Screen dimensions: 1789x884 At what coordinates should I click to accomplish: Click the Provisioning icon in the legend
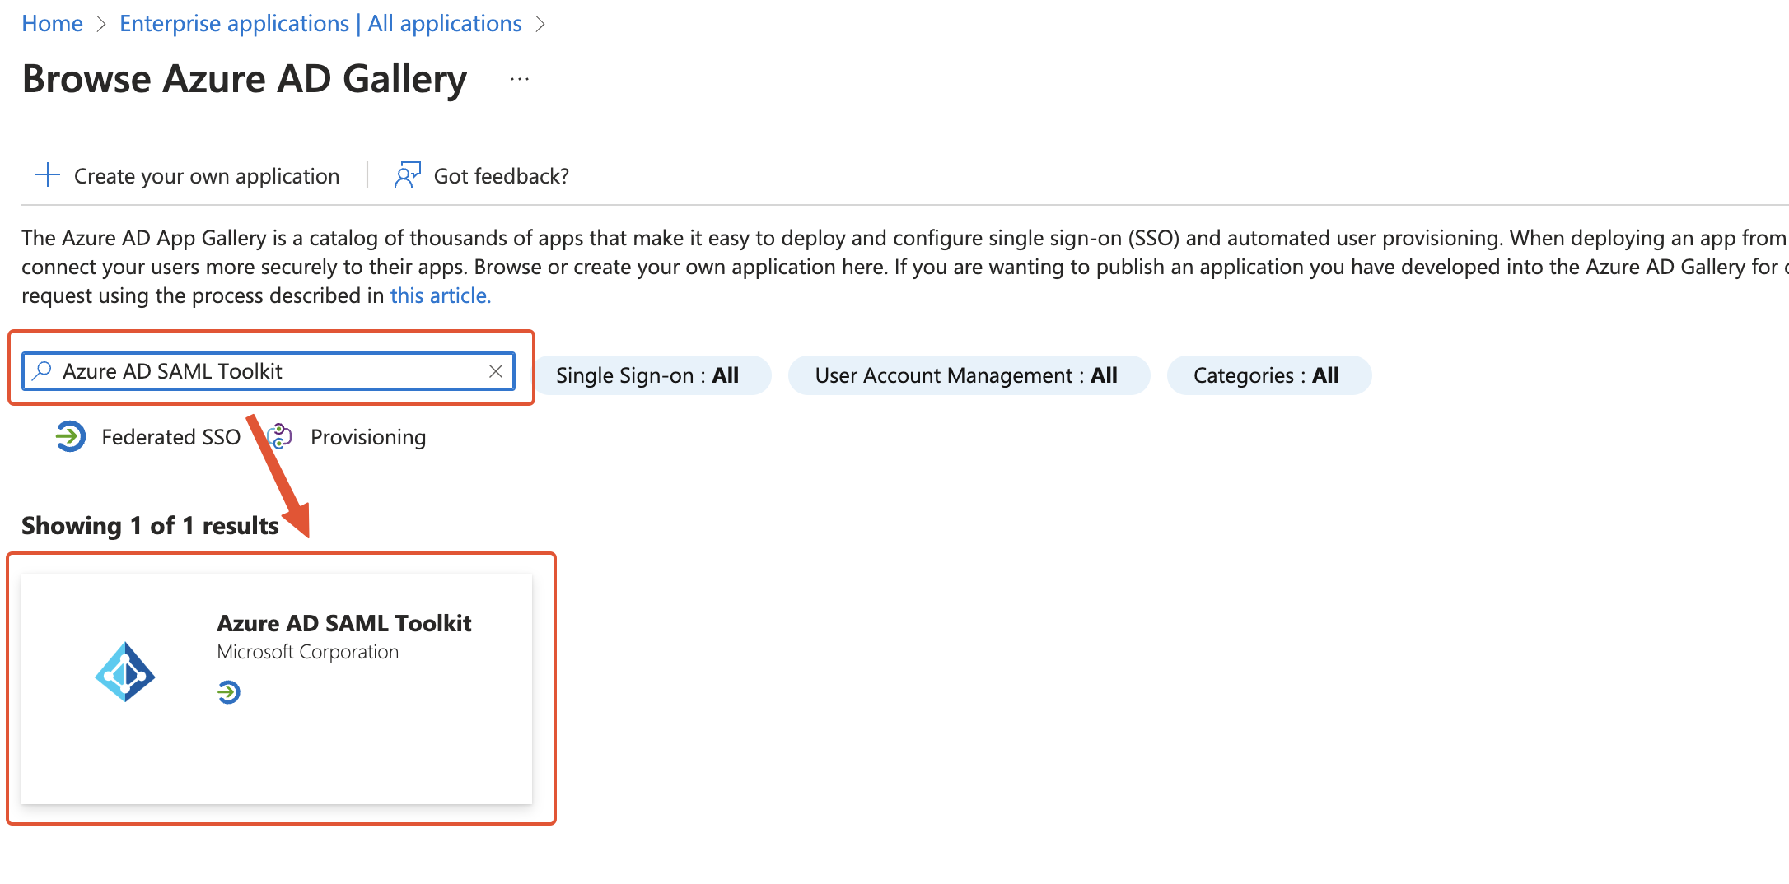click(x=280, y=436)
